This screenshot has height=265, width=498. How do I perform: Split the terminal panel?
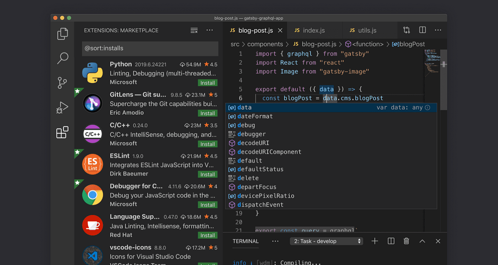point(391,241)
